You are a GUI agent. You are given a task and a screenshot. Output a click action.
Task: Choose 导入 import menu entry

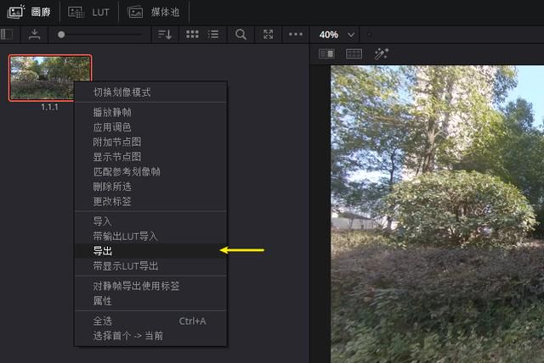pyautogui.click(x=151, y=221)
